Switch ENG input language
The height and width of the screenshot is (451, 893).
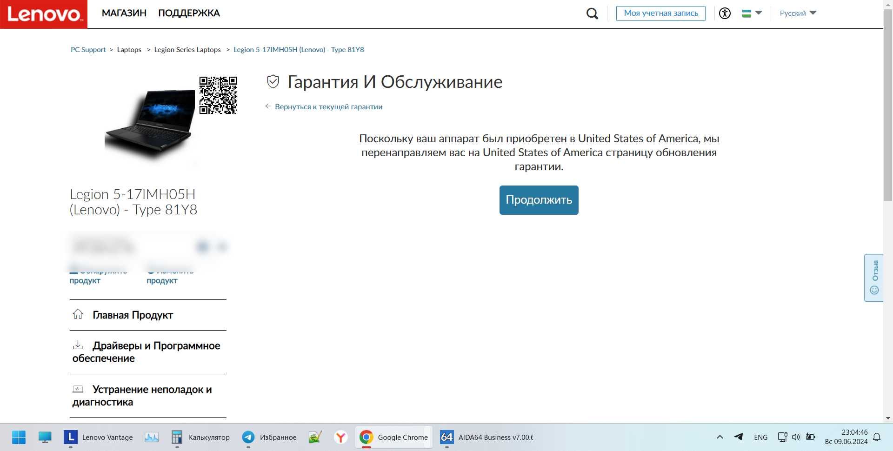pyautogui.click(x=761, y=437)
